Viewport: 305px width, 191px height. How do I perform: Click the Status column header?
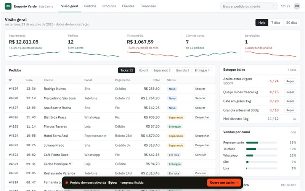click(171, 80)
